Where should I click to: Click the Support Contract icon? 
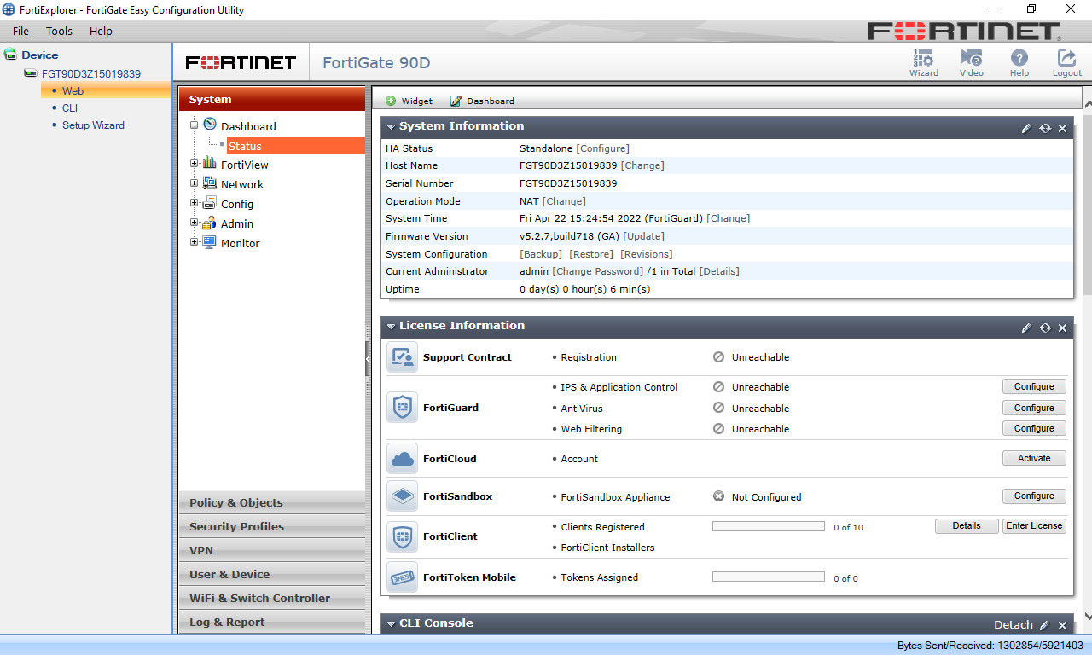click(x=402, y=357)
